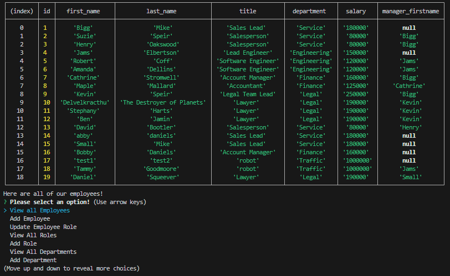Click the 'Squeever' last name cell
This screenshot has width=450, height=276.
[163, 177]
